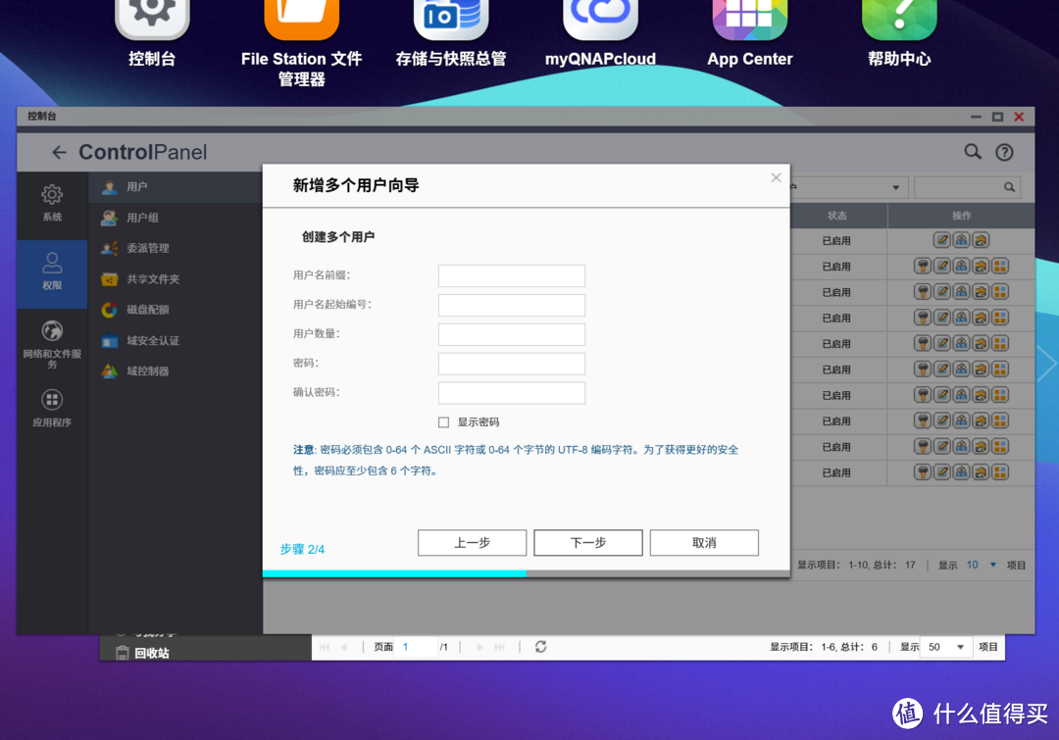The image size is (1059, 740).
Task: Switch to 网络和文件服务 category
Action: 52,341
